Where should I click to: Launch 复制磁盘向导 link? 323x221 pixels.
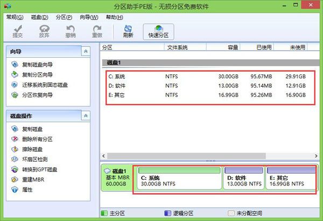click(38, 65)
